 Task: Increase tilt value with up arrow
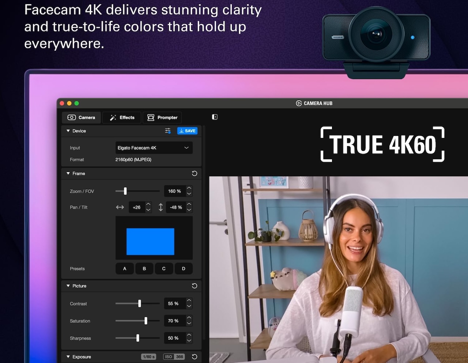point(189,204)
